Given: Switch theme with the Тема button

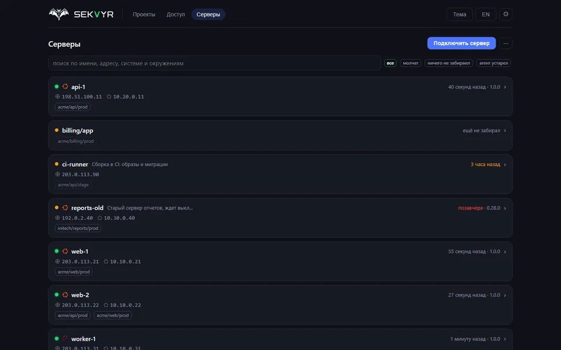Looking at the screenshot, I should click(459, 14).
